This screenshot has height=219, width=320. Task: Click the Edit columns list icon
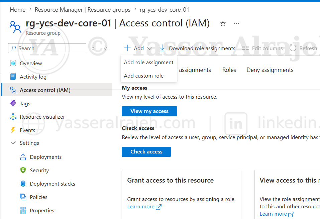tap(245, 48)
